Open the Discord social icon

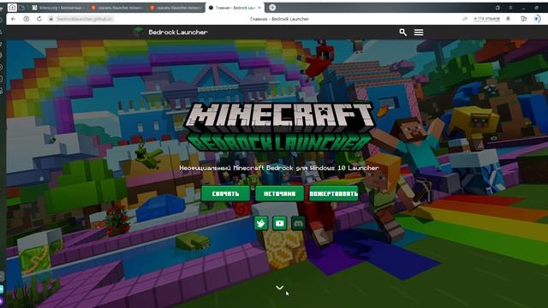pos(298,223)
